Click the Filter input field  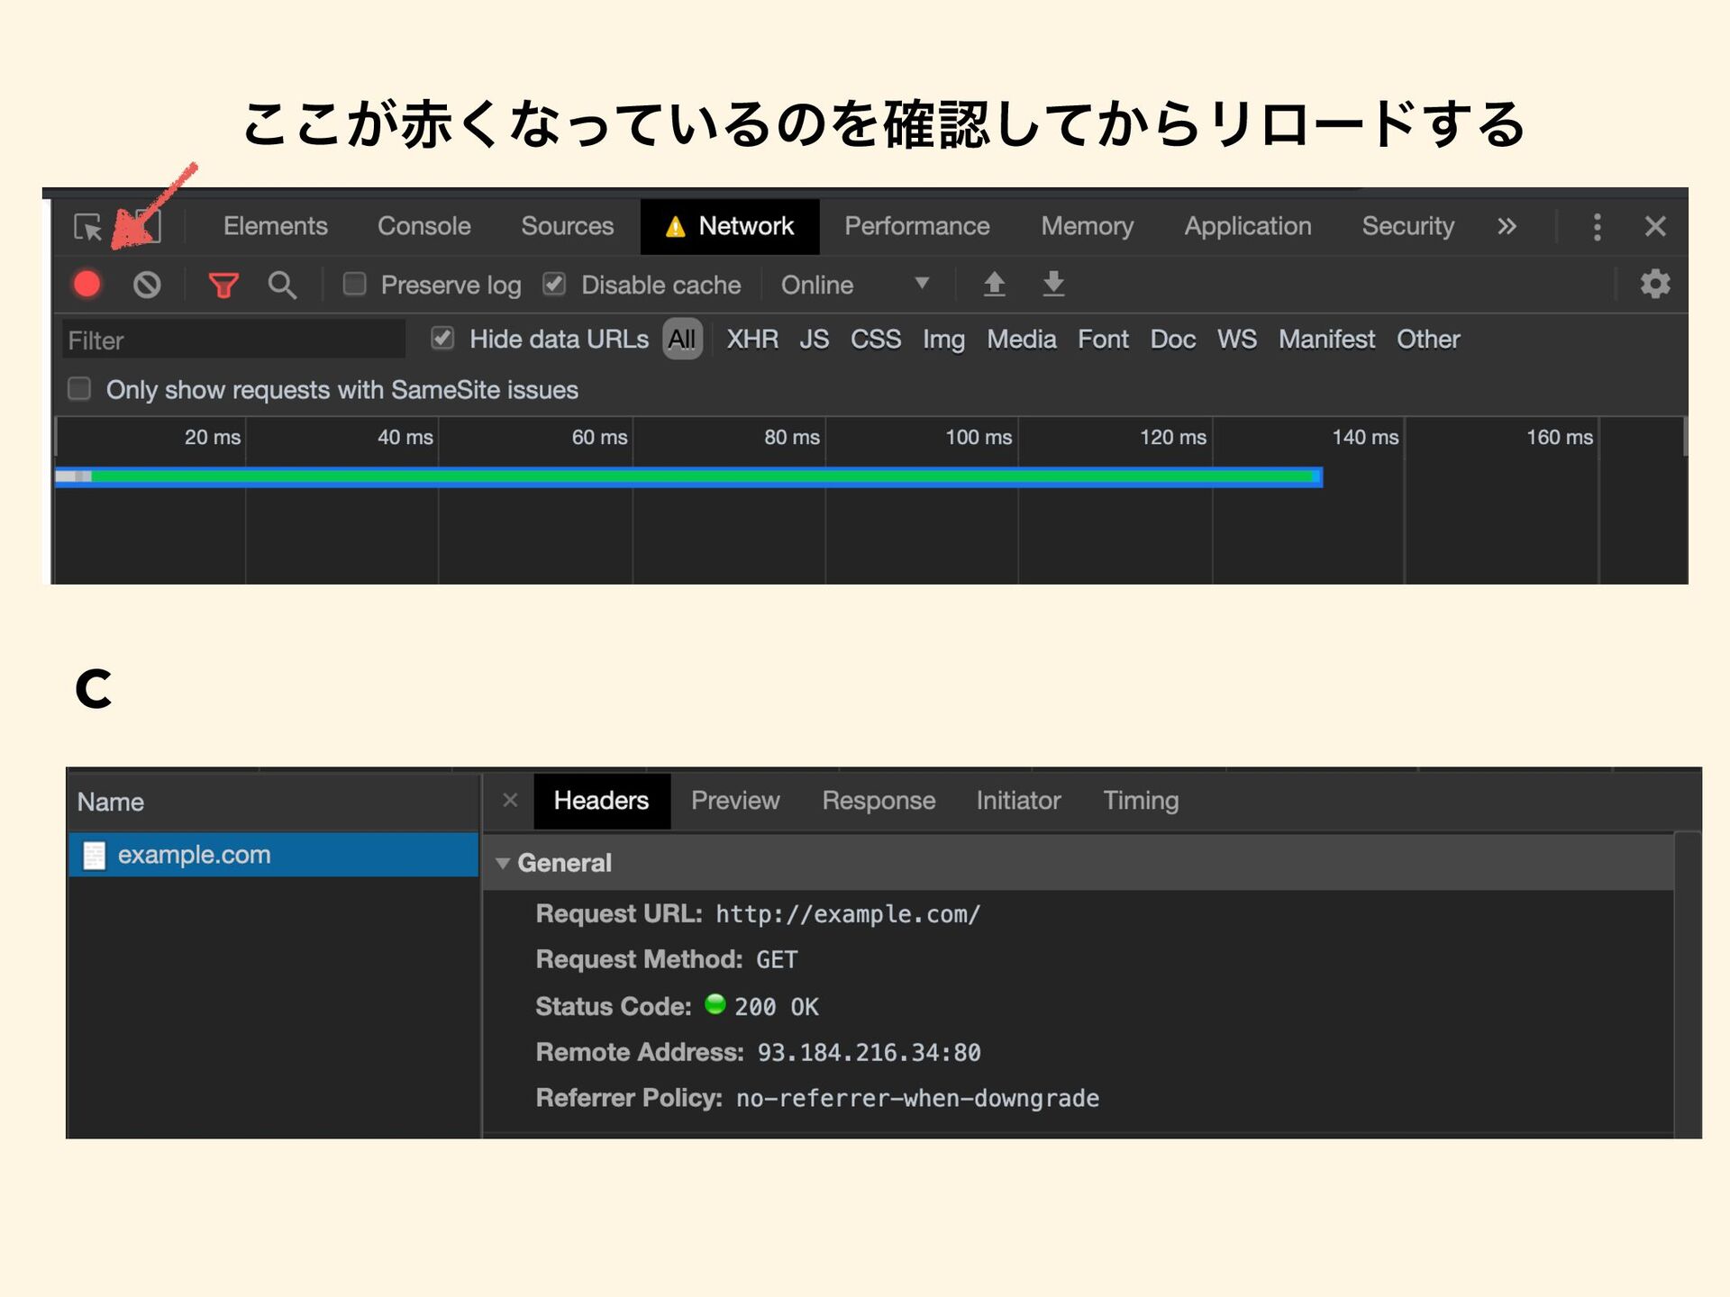(x=230, y=339)
